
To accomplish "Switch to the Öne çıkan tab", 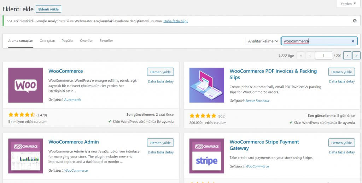I will [47, 41].
